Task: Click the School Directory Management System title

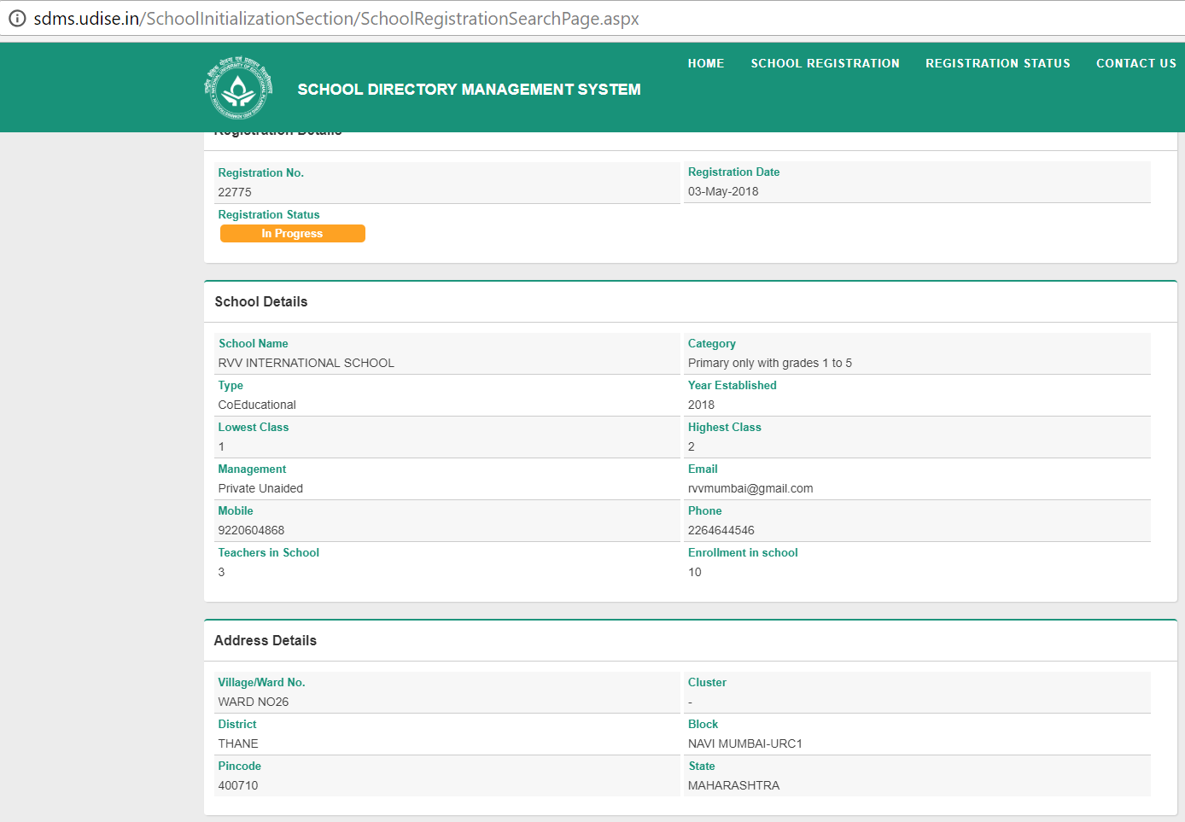Action: [x=469, y=90]
